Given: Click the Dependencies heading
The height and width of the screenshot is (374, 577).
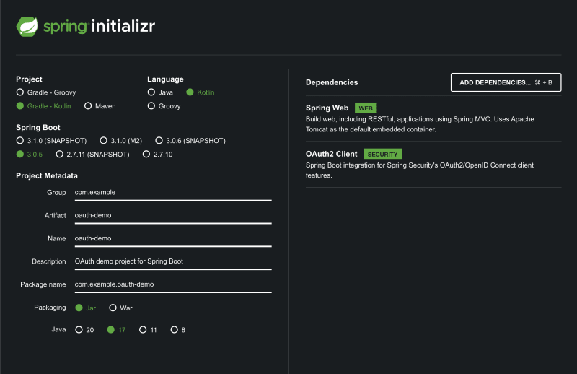Looking at the screenshot, I should (x=332, y=82).
